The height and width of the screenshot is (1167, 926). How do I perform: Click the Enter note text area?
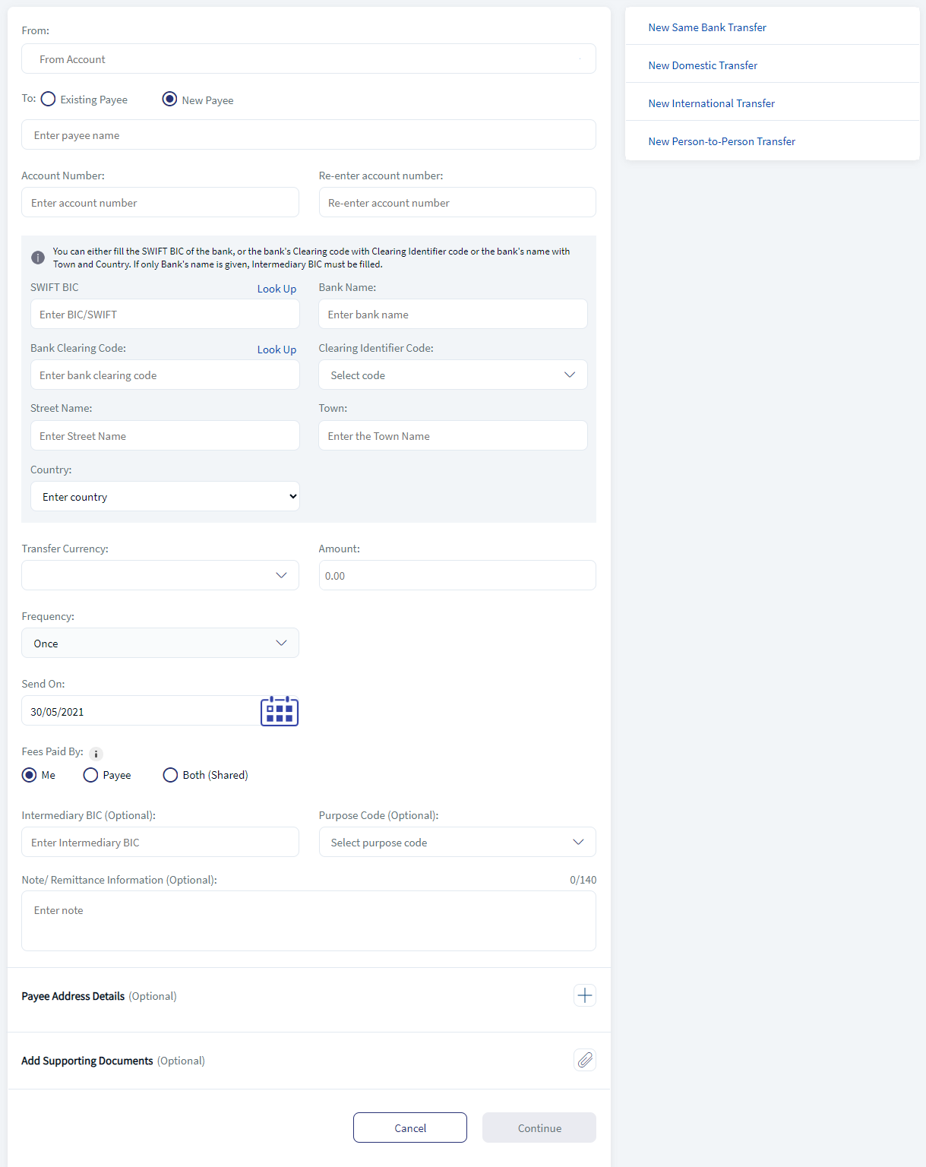(x=308, y=921)
